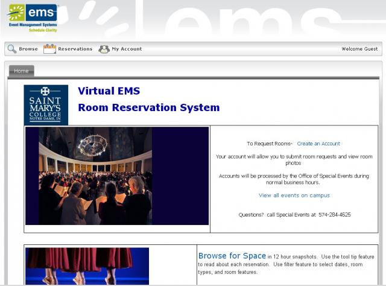Select the Home tab
The height and width of the screenshot is (286, 386).
click(22, 71)
